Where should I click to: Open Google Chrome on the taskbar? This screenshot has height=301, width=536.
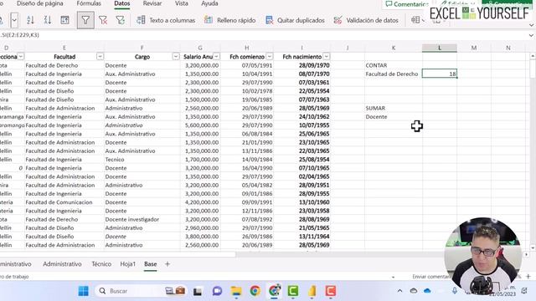pyautogui.click(x=255, y=291)
